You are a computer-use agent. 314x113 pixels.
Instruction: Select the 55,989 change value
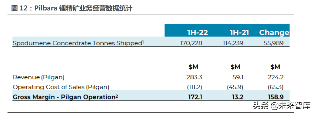[274, 43]
